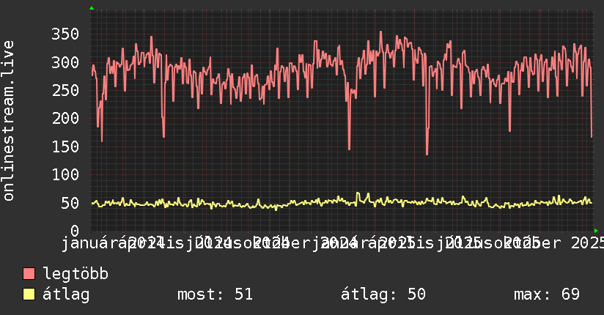Click the 'átlag: 50' statistic
This screenshot has width=604, height=315.
coord(383,294)
